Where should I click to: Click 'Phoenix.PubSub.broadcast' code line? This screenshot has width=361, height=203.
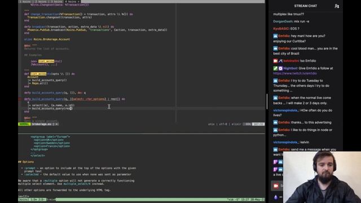click(97, 30)
